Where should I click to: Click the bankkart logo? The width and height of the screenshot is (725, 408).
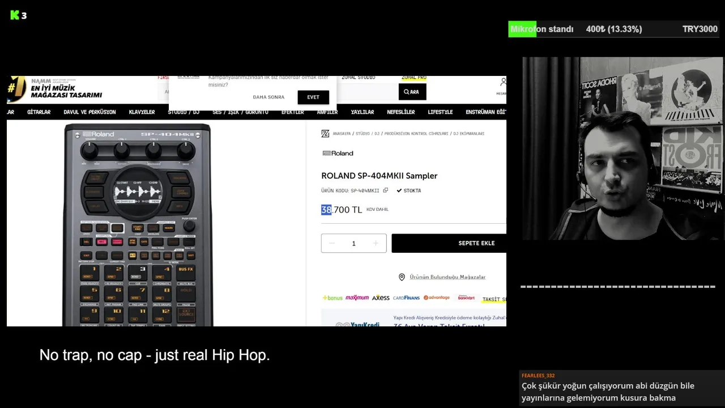coord(466,297)
